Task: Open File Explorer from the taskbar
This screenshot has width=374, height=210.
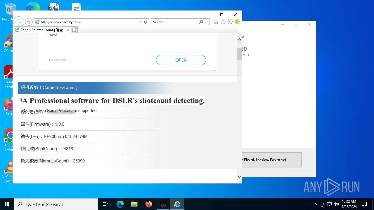Action: tap(134, 204)
